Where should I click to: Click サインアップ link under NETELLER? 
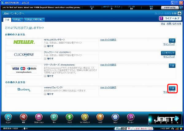click(x=169, y=44)
